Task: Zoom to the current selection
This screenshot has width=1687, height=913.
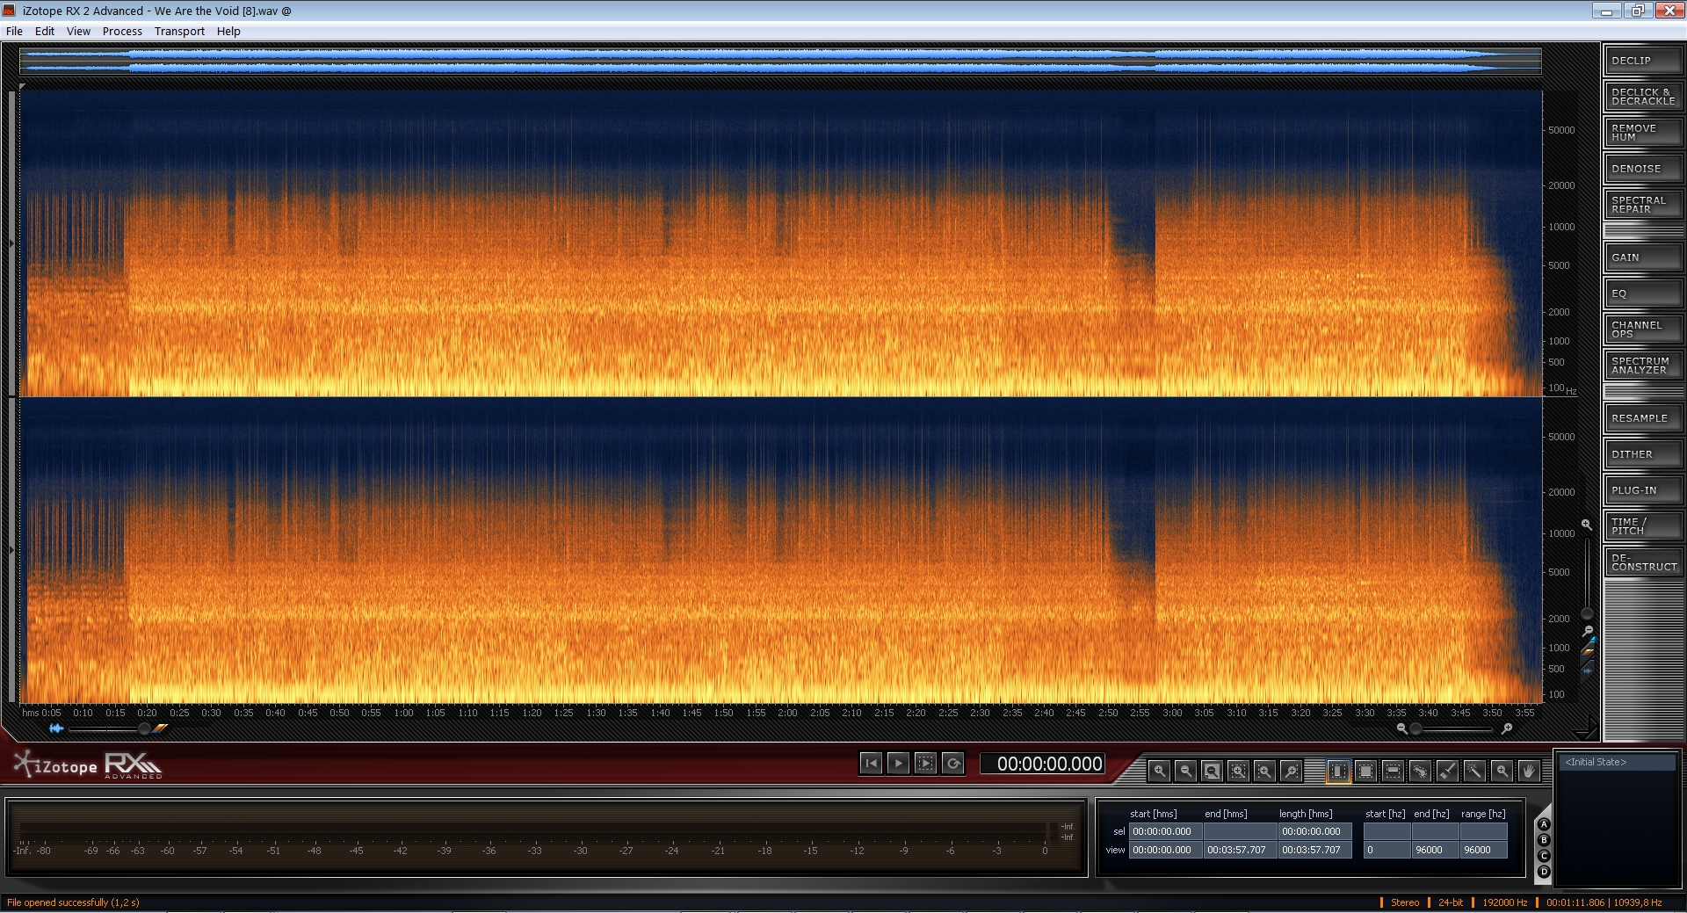Action: coord(1238,771)
